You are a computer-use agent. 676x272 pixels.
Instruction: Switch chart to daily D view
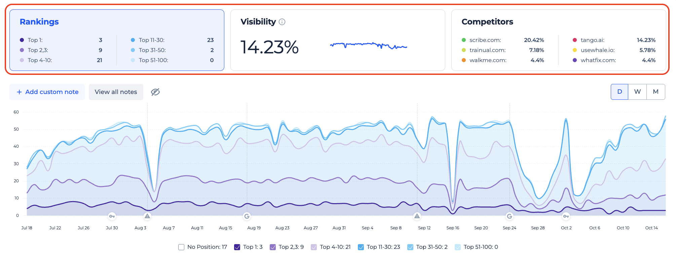(x=619, y=92)
